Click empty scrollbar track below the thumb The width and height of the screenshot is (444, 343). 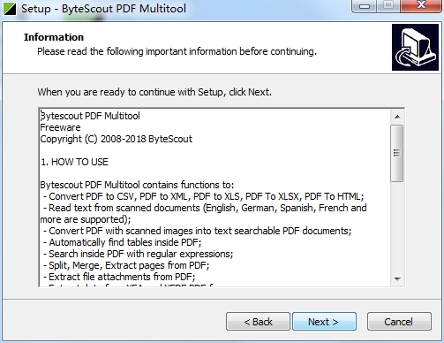click(x=397, y=227)
